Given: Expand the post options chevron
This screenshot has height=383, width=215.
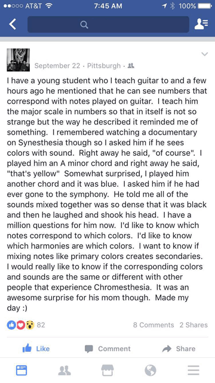Looking at the screenshot, I should (x=204, y=54).
